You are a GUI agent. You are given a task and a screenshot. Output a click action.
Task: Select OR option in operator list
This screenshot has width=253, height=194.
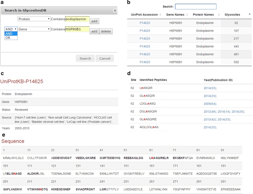point(11,38)
